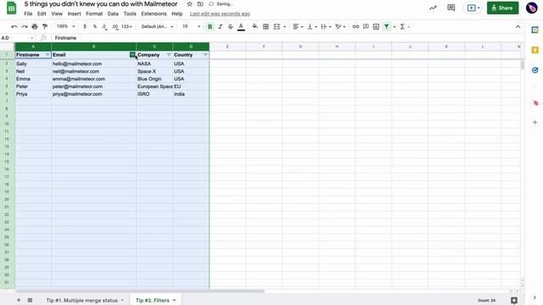The height and width of the screenshot is (305, 543).
Task: Open the Insert menu
Action: point(74,14)
